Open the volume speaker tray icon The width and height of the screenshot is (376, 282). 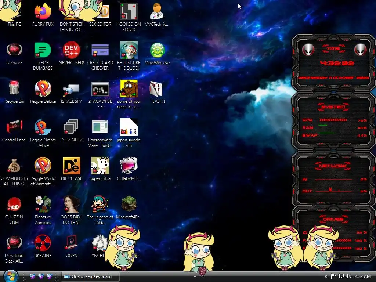point(348,276)
